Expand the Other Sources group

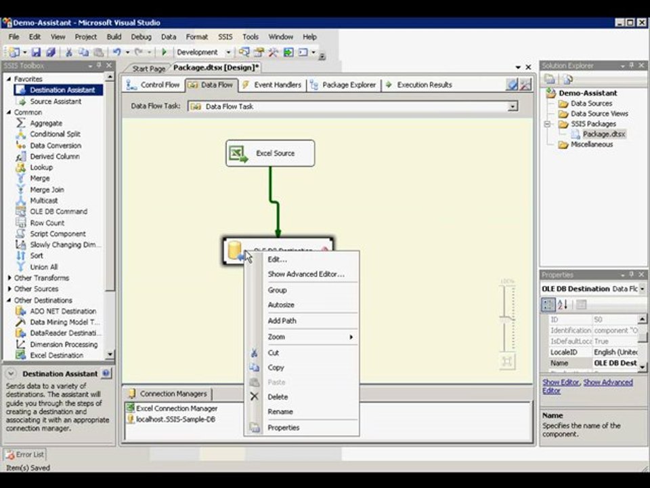tap(9, 289)
